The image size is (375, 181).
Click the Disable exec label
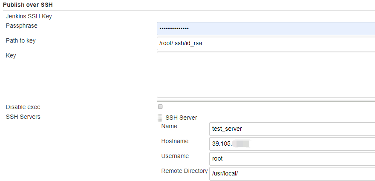[23, 107]
